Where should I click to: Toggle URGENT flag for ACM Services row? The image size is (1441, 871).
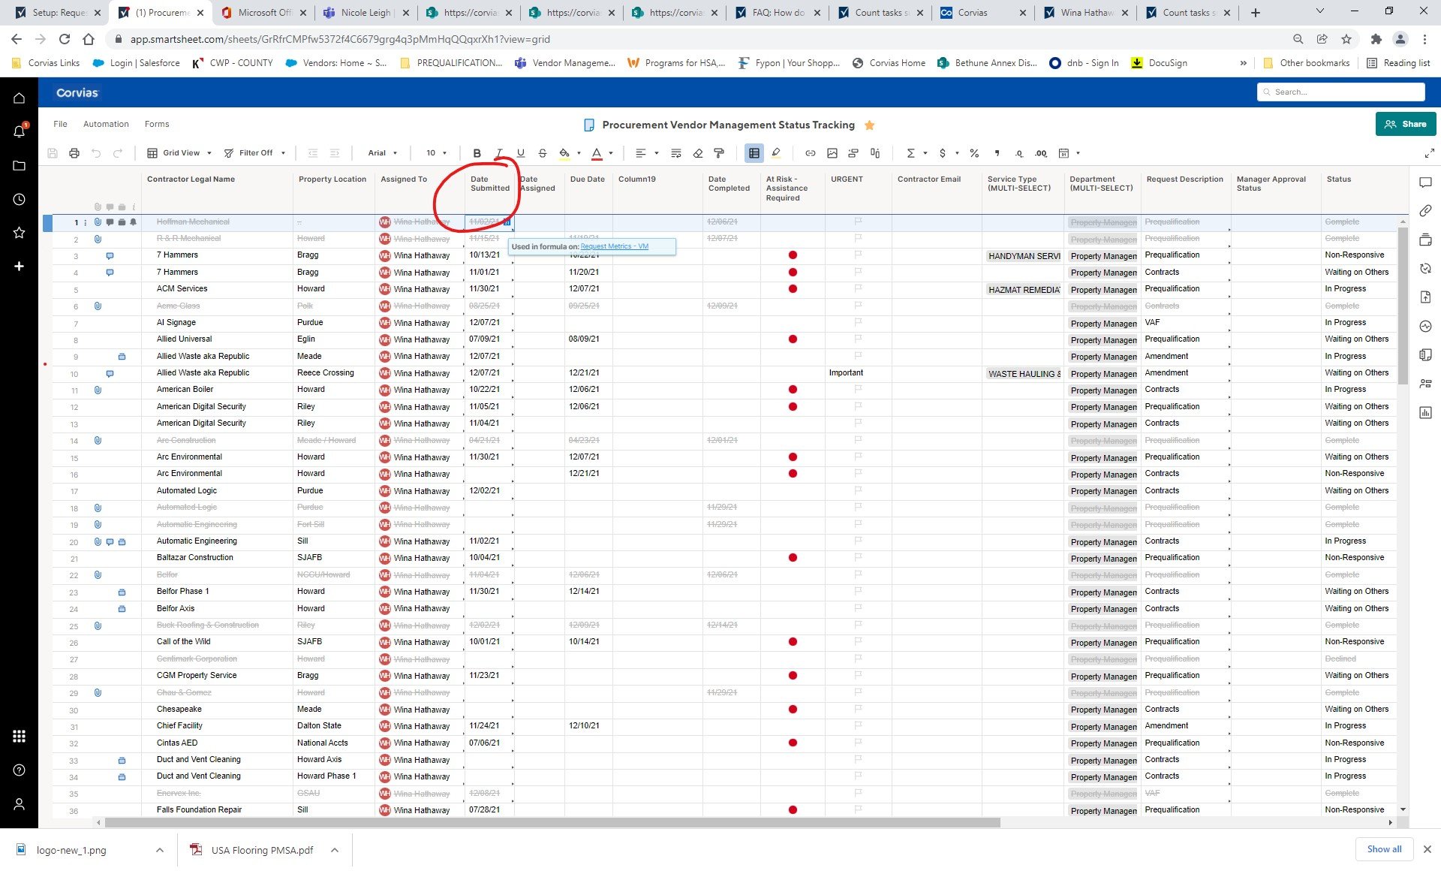(858, 288)
